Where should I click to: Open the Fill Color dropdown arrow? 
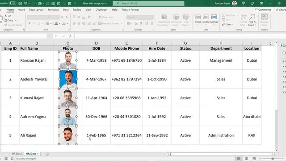click(59, 24)
